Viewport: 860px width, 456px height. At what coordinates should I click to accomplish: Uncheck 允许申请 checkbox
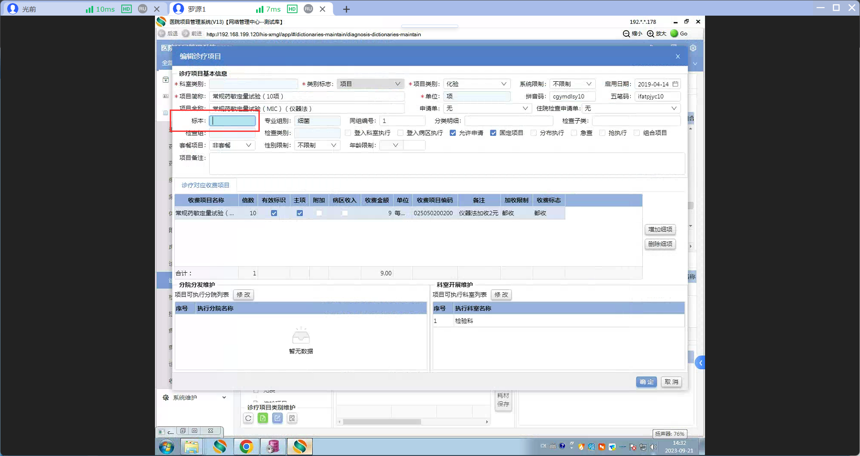pyautogui.click(x=453, y=133)
